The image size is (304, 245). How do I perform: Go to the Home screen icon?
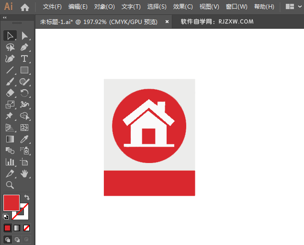[25, 7]
